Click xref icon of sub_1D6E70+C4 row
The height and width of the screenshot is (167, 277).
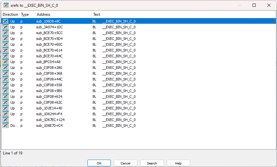pos(5,125)
